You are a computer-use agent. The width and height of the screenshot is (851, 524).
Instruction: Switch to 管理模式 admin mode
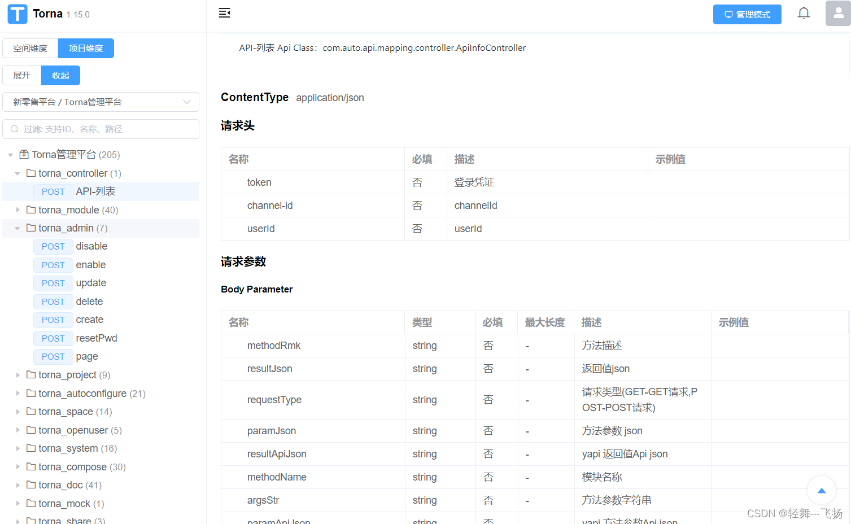747,14
